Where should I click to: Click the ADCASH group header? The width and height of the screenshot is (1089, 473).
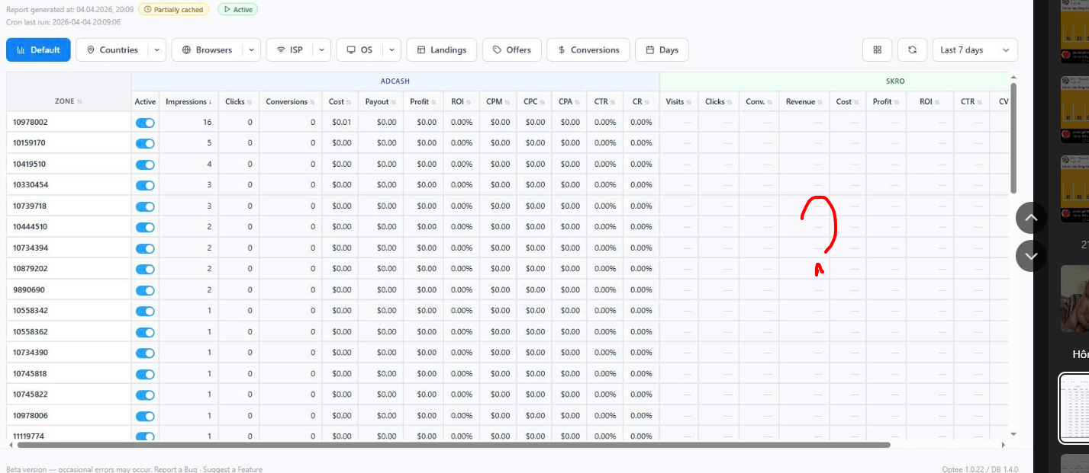[x=395, y=80]
